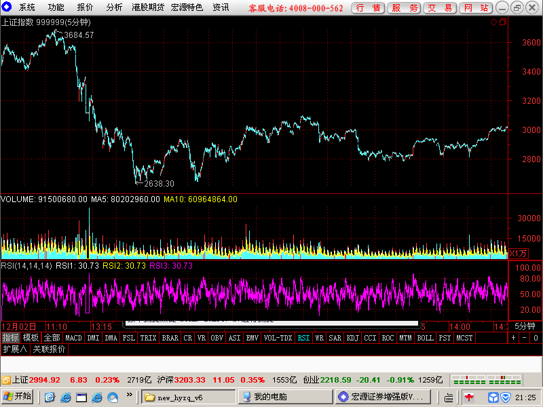This screenshot has width=543, height=407.
Task: Click the app logo icon at top-left
Action: coord(7,7)
